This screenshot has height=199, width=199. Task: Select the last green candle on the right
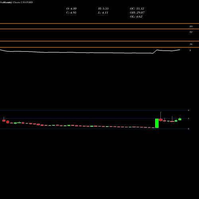[x=180, y=119]
